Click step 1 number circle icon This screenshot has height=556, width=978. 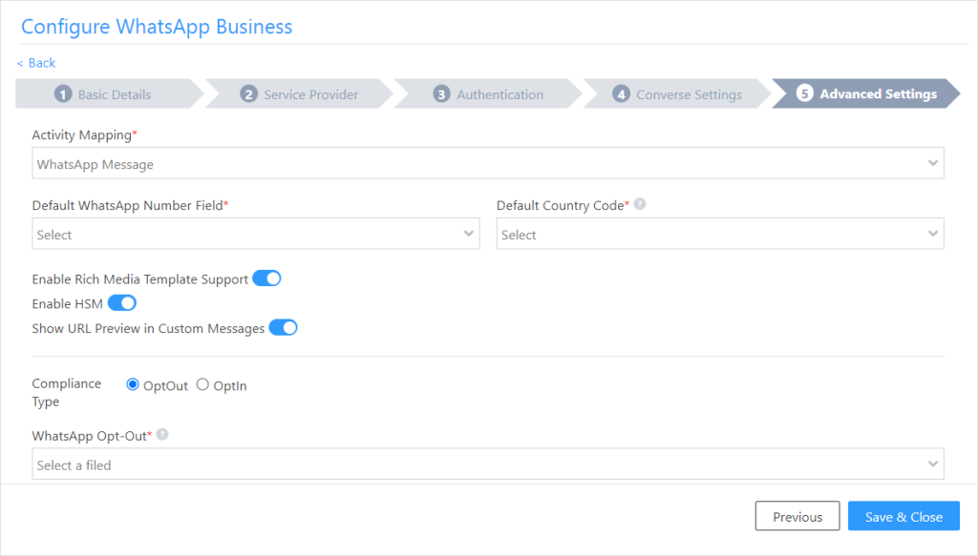pos(63,94)
